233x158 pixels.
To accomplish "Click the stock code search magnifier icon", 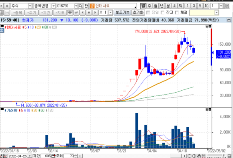I will click(x=80, y=6).
